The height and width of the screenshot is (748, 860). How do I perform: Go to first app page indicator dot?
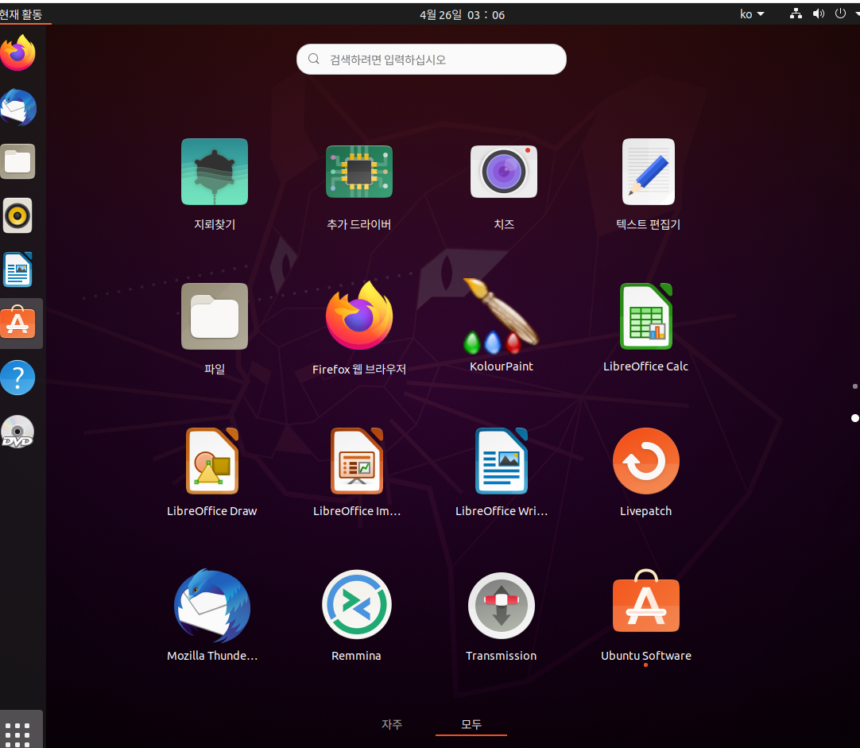[x=855, y=386]
